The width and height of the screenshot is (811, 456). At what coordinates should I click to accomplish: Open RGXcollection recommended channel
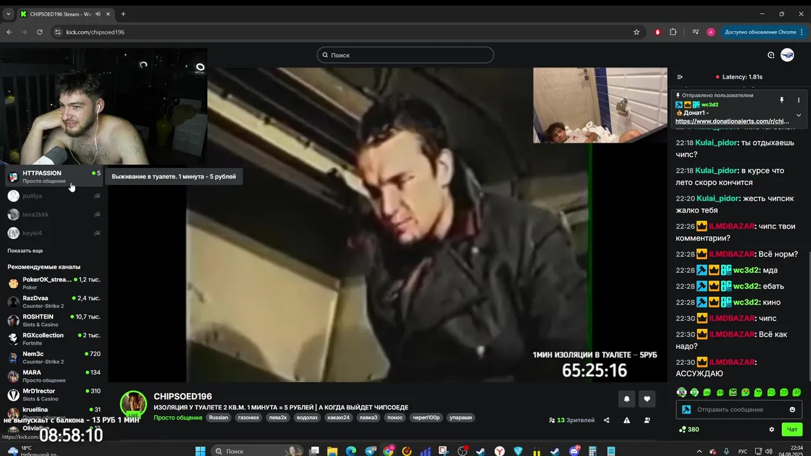click(x=54, y=339)
